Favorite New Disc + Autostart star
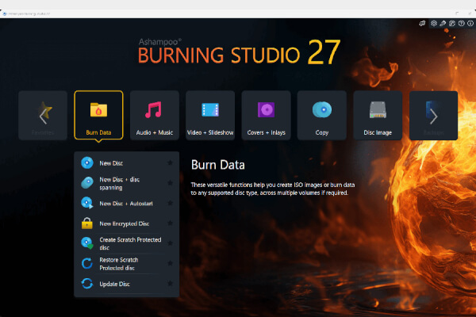 pos(170,203)
